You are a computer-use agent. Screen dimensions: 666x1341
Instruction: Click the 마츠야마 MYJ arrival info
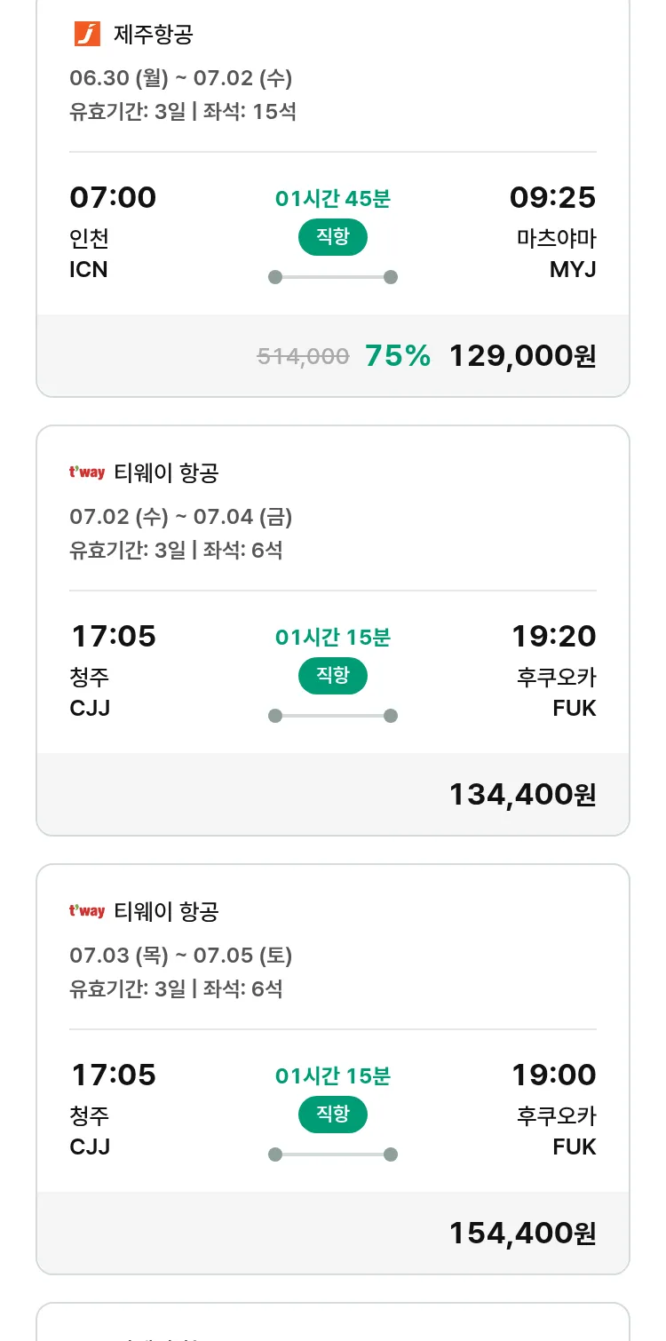(x=552, y=233)
